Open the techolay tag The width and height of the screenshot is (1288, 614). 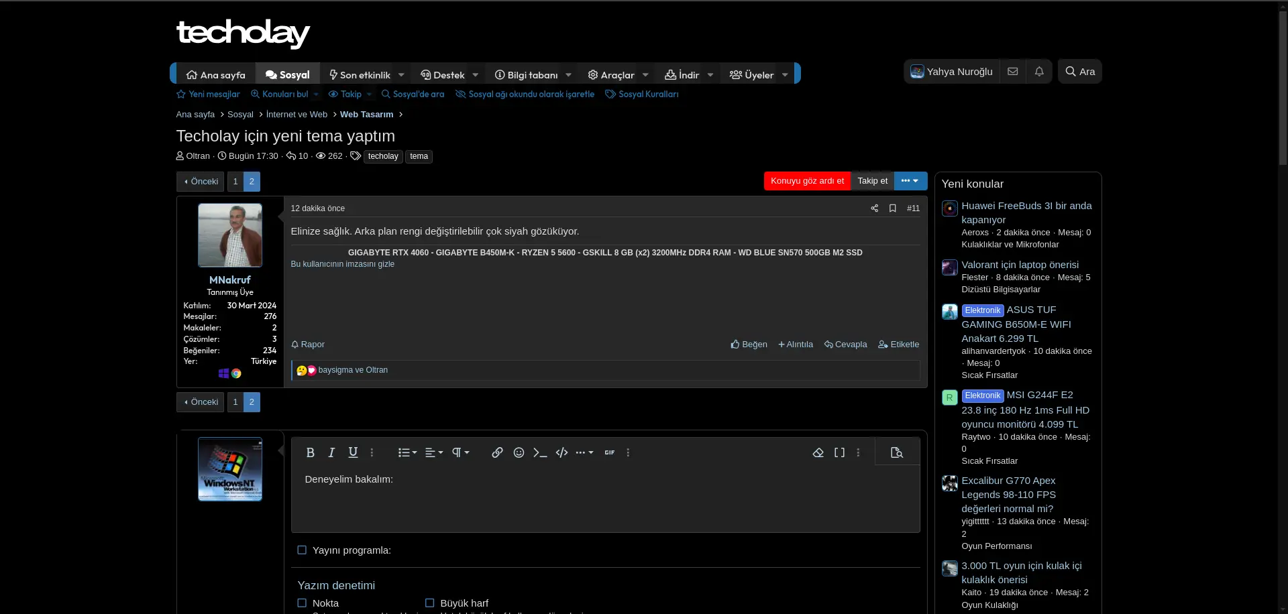point(383,156)
